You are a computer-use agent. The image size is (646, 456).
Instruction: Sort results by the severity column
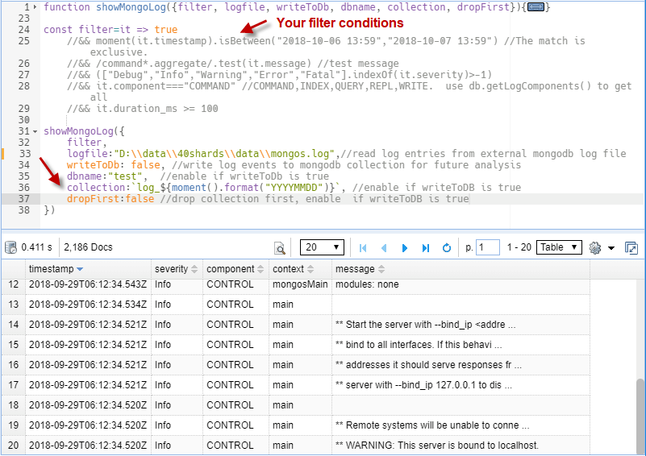click(175, 269)
